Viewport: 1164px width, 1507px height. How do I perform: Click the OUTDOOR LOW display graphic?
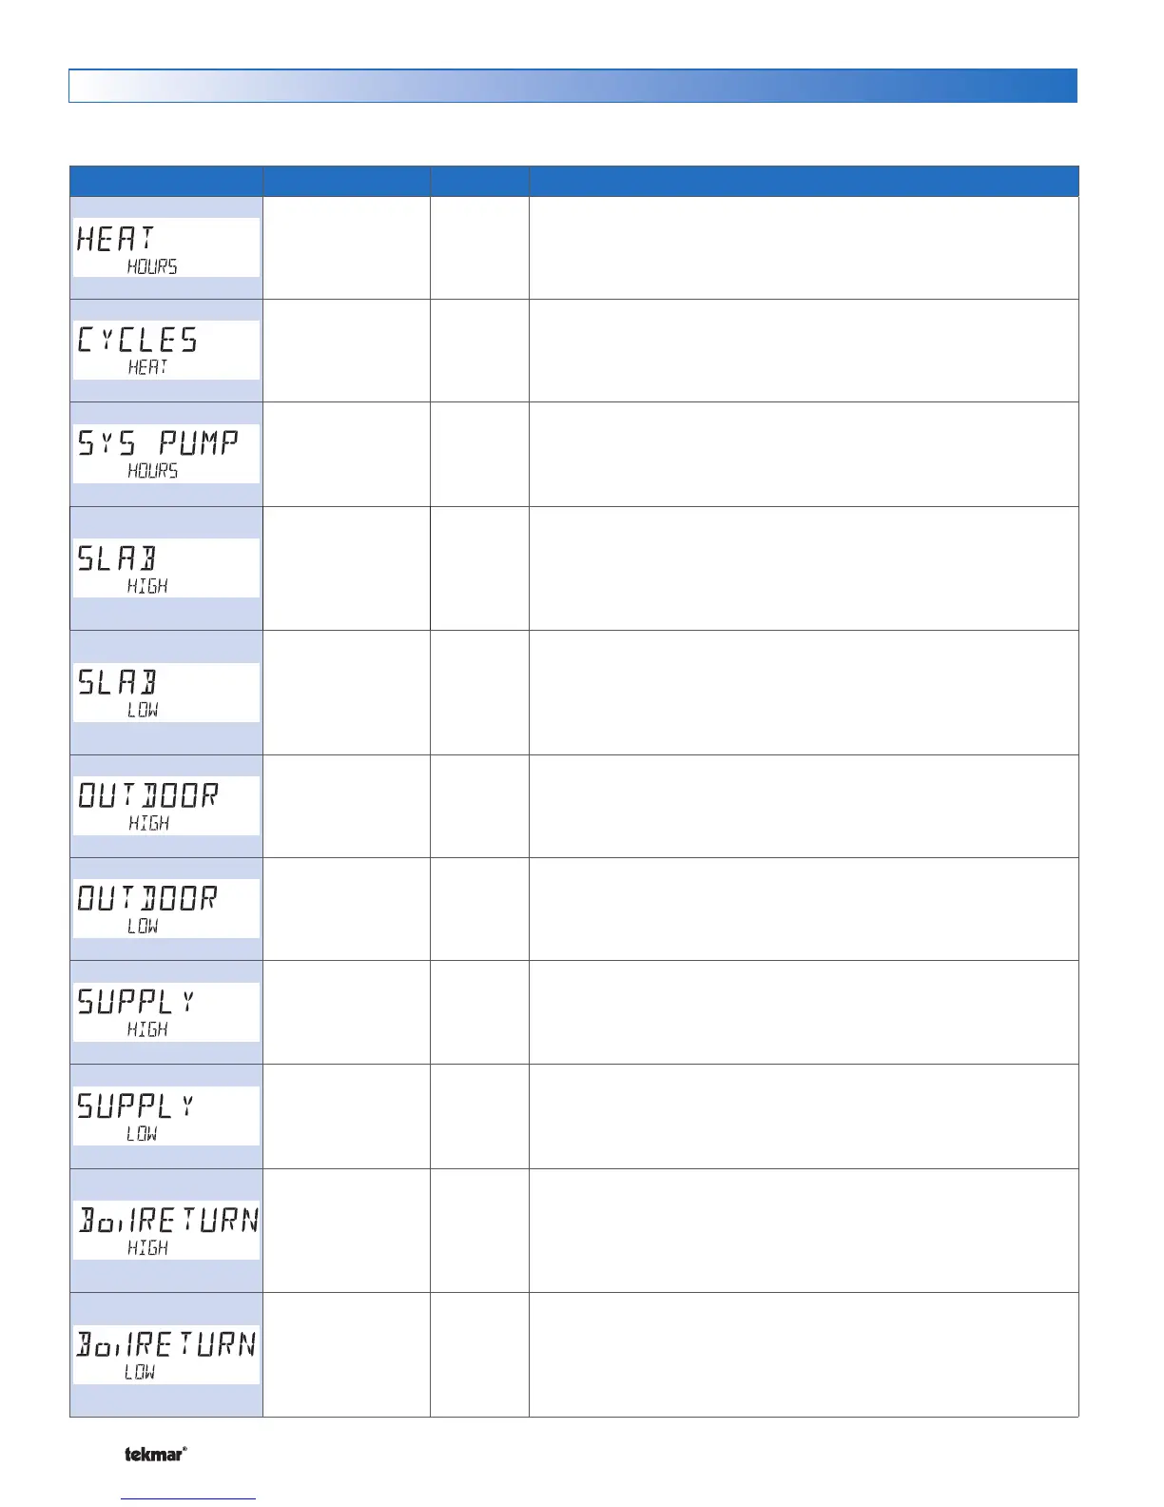pyautogui.click(x=165, y=909)
